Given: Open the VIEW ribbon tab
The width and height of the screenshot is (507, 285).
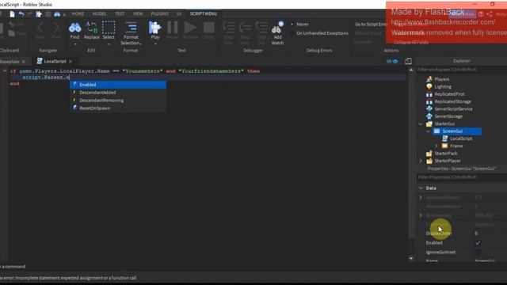Looking at the screenshot, I should coord(138,14).
